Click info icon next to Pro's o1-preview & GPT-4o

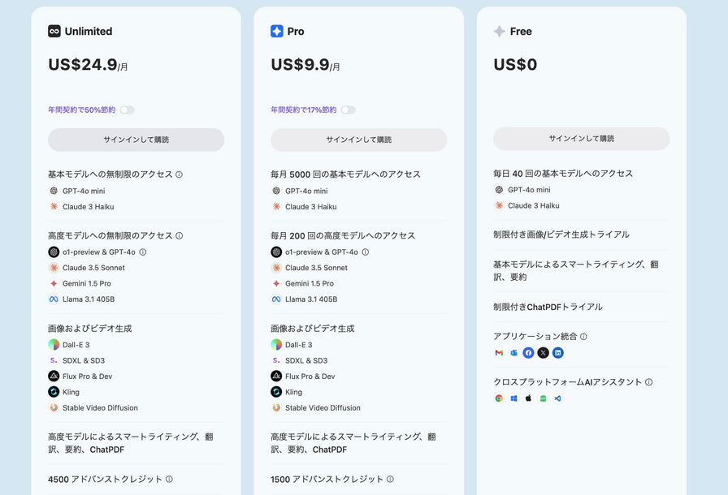point(365,252)
